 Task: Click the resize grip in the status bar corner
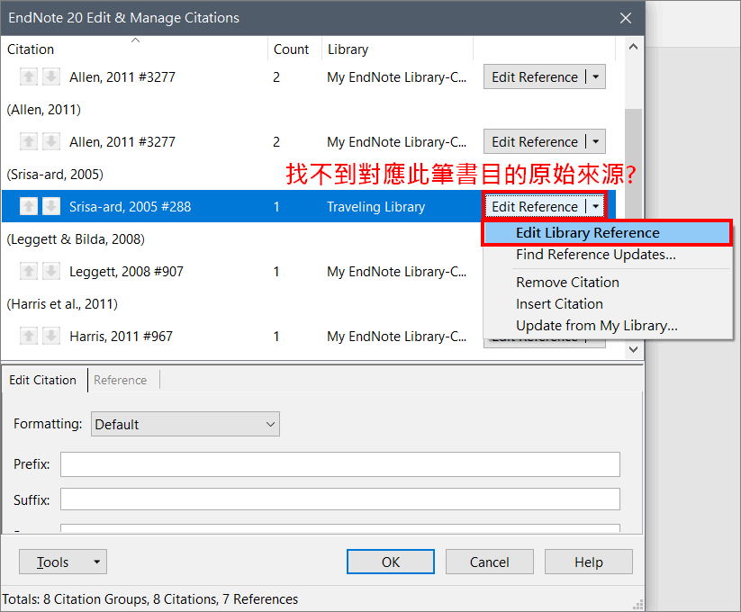pyautogui.click(x=638, y=605)
